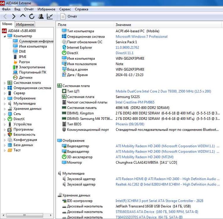Click 3D-акселератор row icon
This screenshot has height=219, width=223.
pyautogui.click(x=64, y=157)
